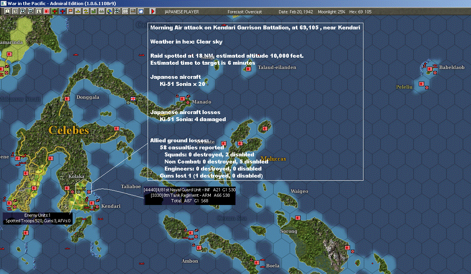Select the Talaud-eilanden base flag
This screenshot has height=274, width=471.
(248, 69)
